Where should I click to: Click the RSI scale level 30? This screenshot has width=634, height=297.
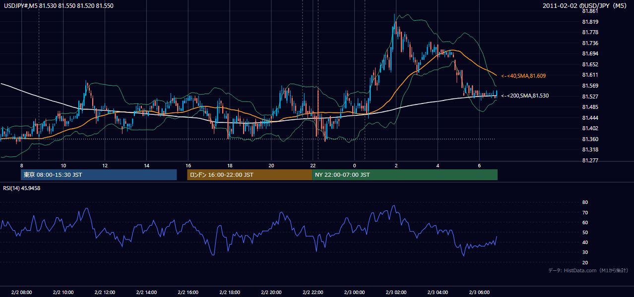[x=585, y=252]
